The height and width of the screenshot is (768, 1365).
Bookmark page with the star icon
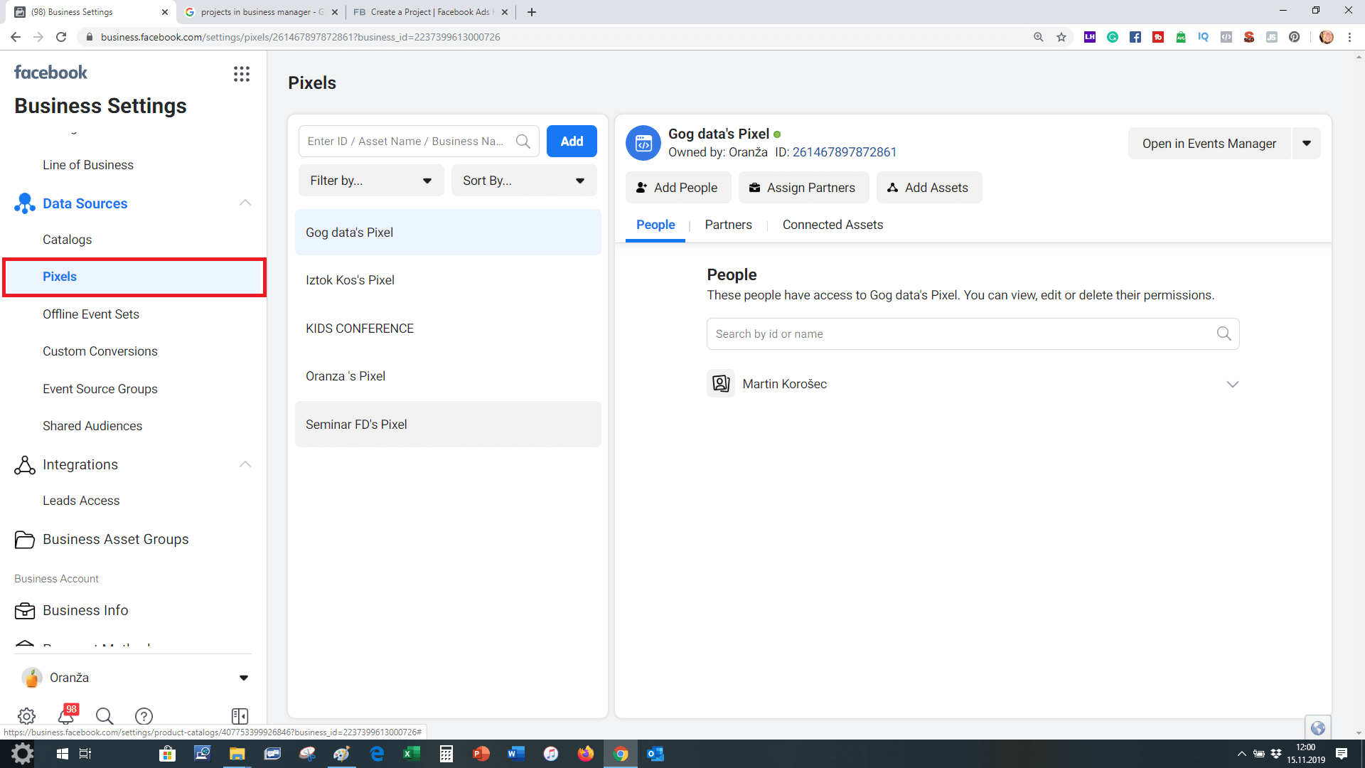[x=1061, y=37]
